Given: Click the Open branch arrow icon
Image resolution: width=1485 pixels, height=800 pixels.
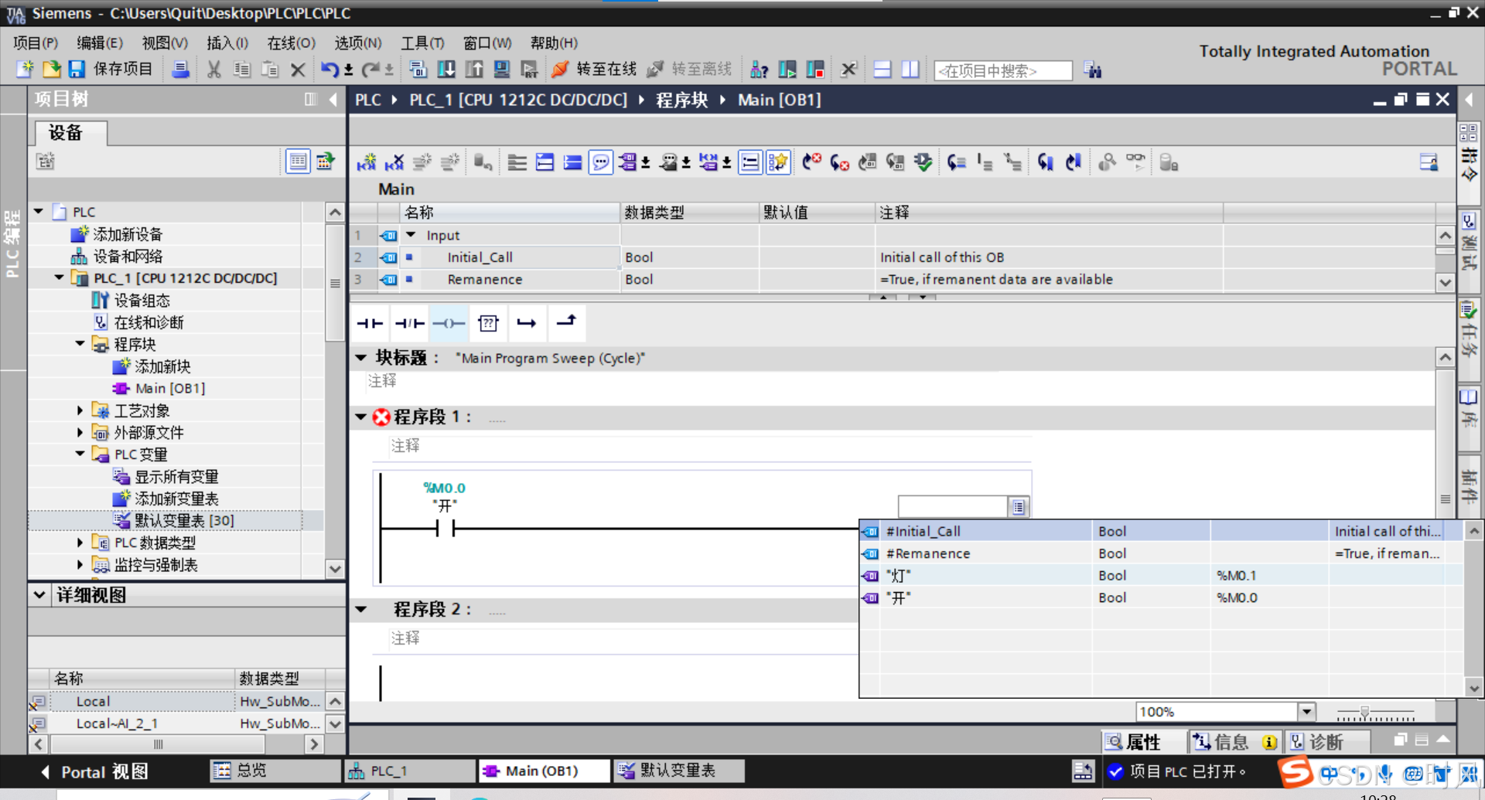Looking at the screenshot, I should tap(527, 323).
